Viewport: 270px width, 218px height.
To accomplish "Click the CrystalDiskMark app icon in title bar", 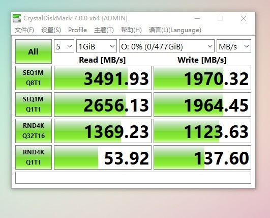I will [17, 18].
